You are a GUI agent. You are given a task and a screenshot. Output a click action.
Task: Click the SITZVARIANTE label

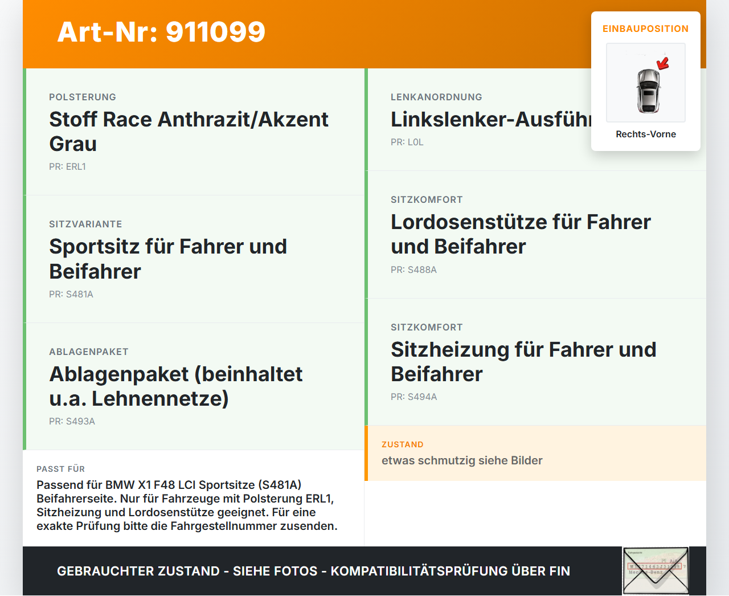point(85,224)
